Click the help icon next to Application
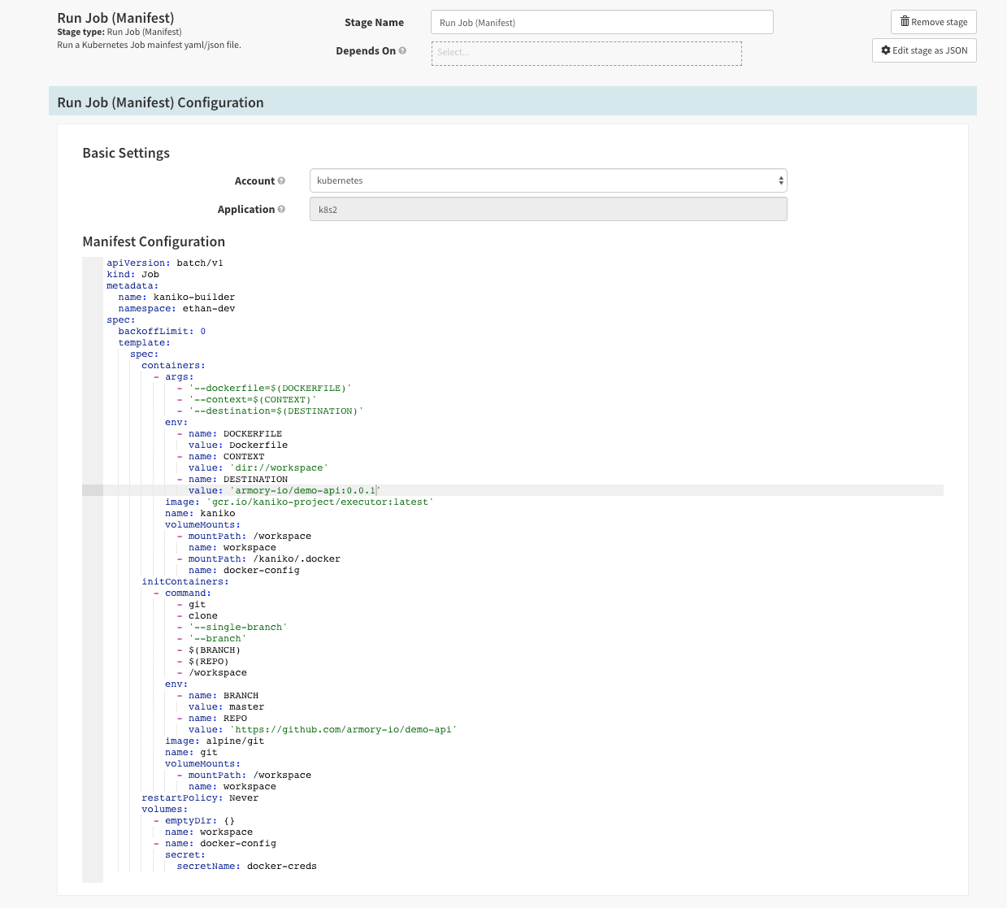1007x908 pixels. coord(280,209)
